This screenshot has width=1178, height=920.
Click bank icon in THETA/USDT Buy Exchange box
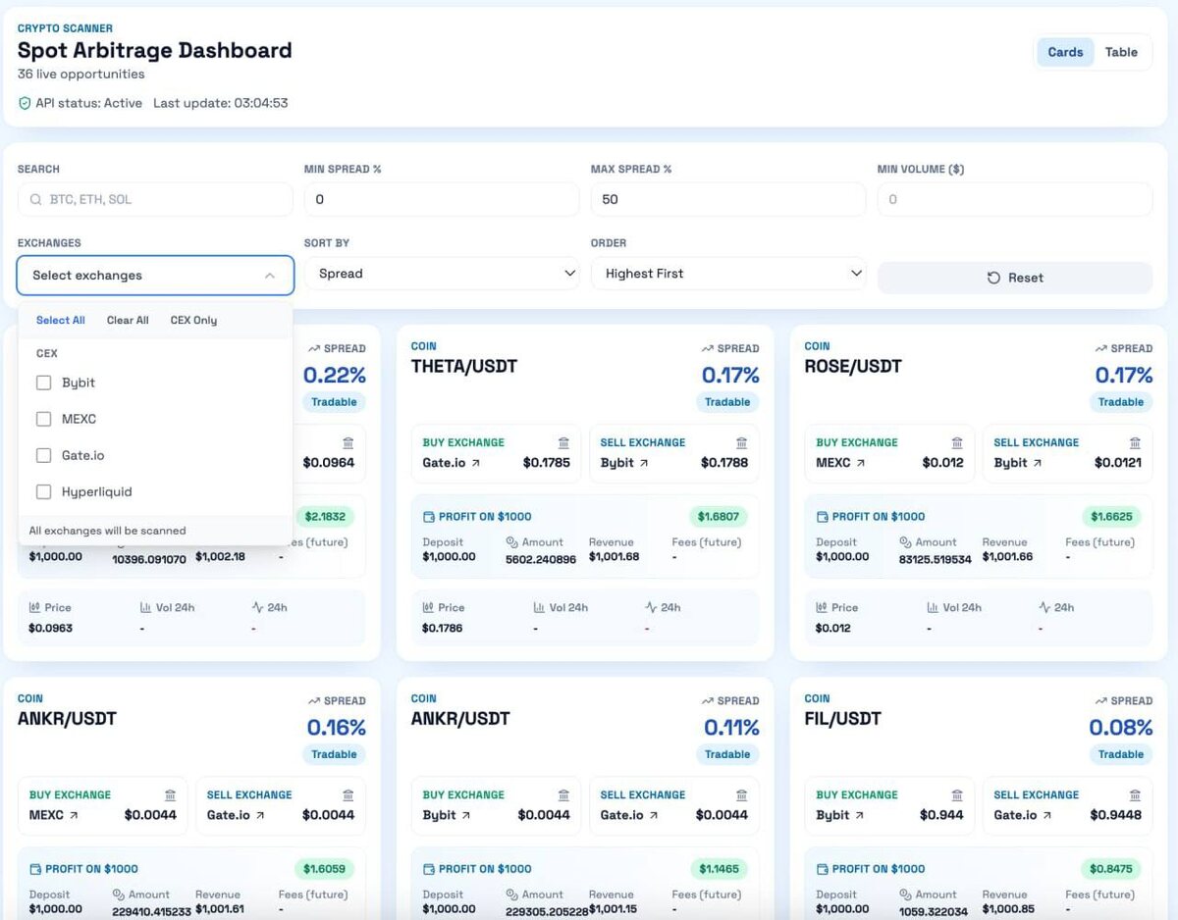(x=563, y=442)
